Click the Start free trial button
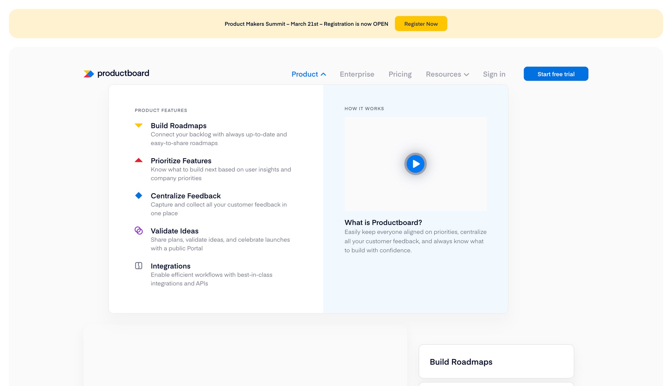 (556, 74)
